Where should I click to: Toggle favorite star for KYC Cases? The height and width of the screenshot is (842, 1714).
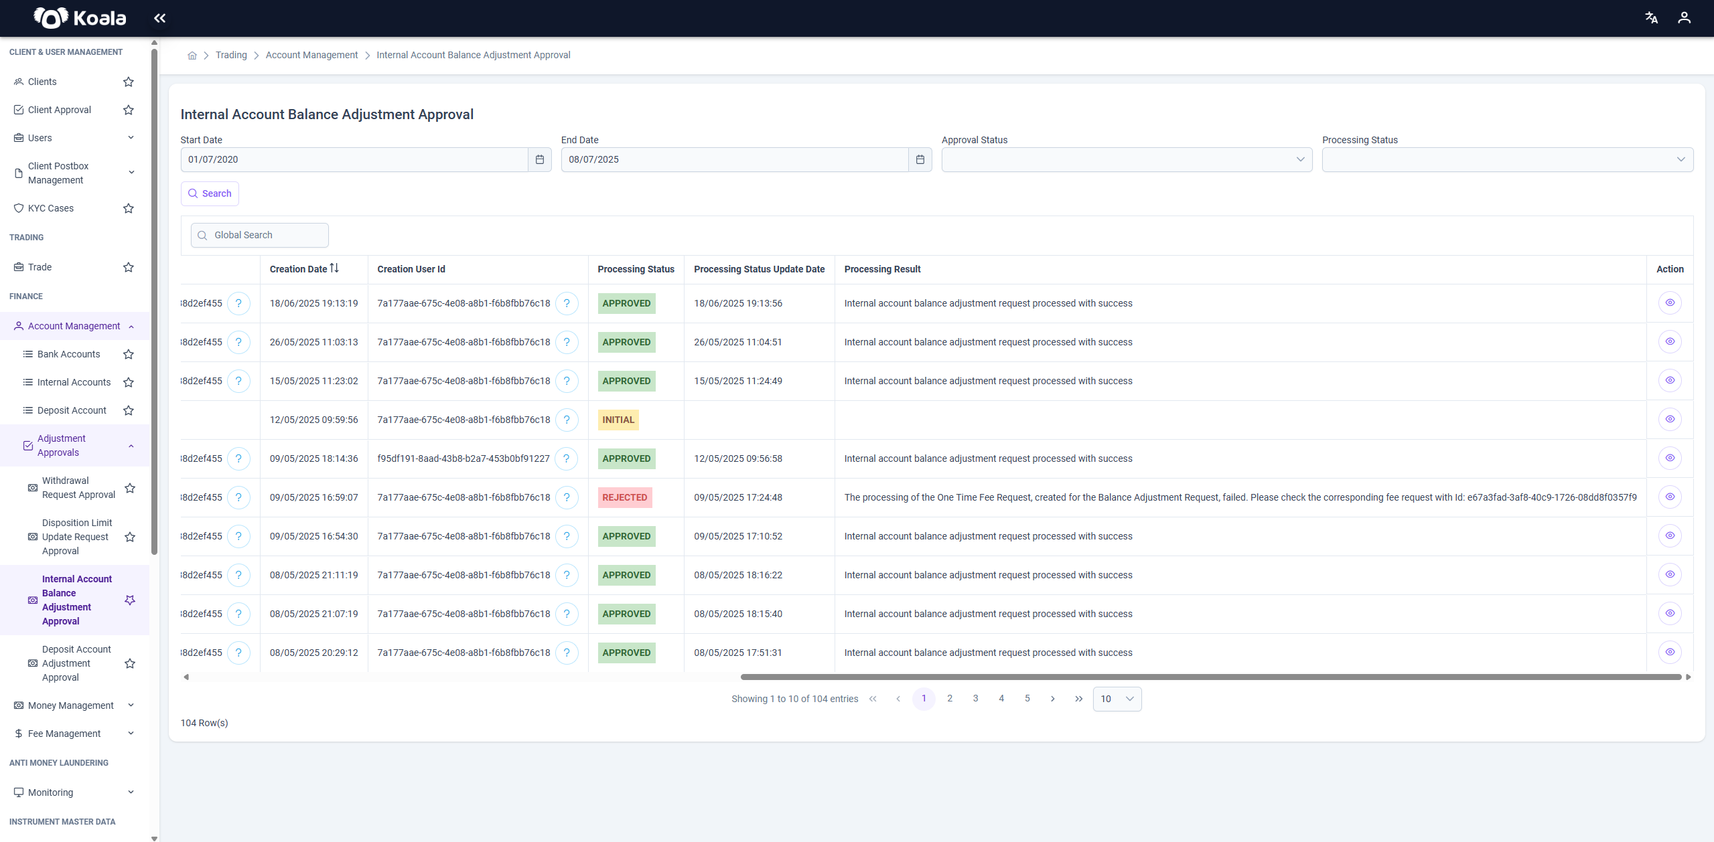[x=129, y=208]
